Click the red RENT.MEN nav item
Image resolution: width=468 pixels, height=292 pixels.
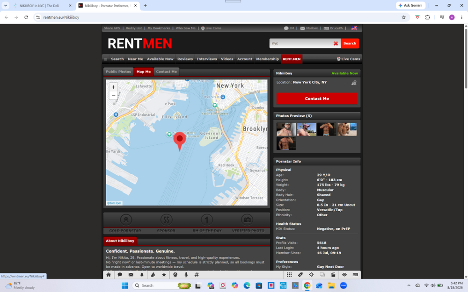click(292, 59)
